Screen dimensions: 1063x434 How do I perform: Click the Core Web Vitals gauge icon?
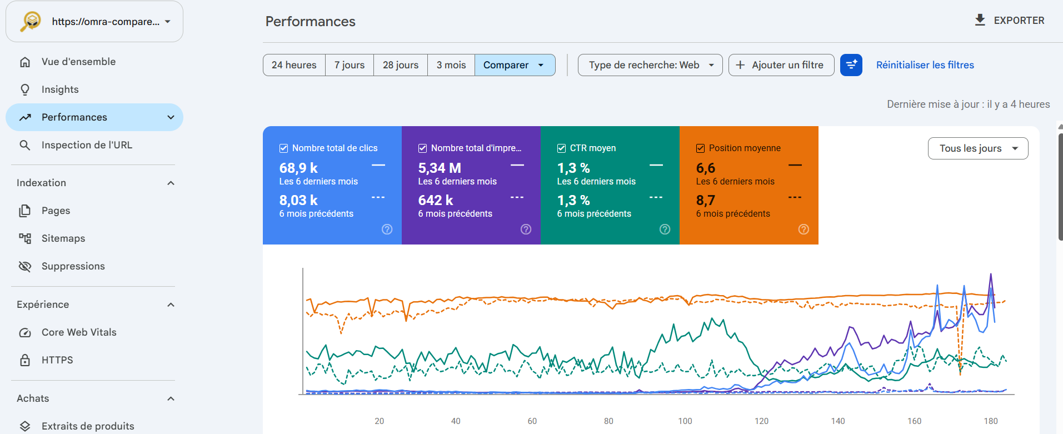(25, 332)
